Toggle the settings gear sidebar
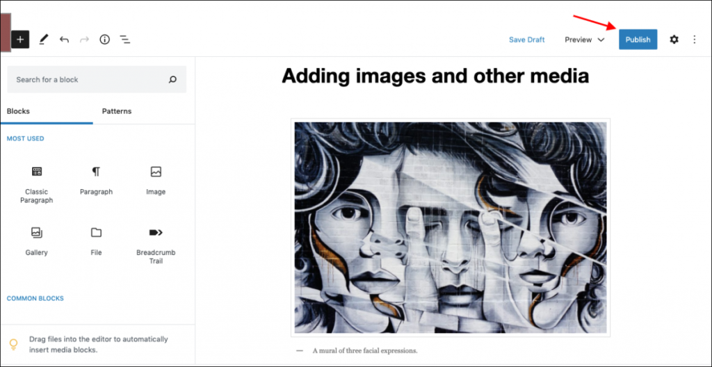 click(674, 40)
